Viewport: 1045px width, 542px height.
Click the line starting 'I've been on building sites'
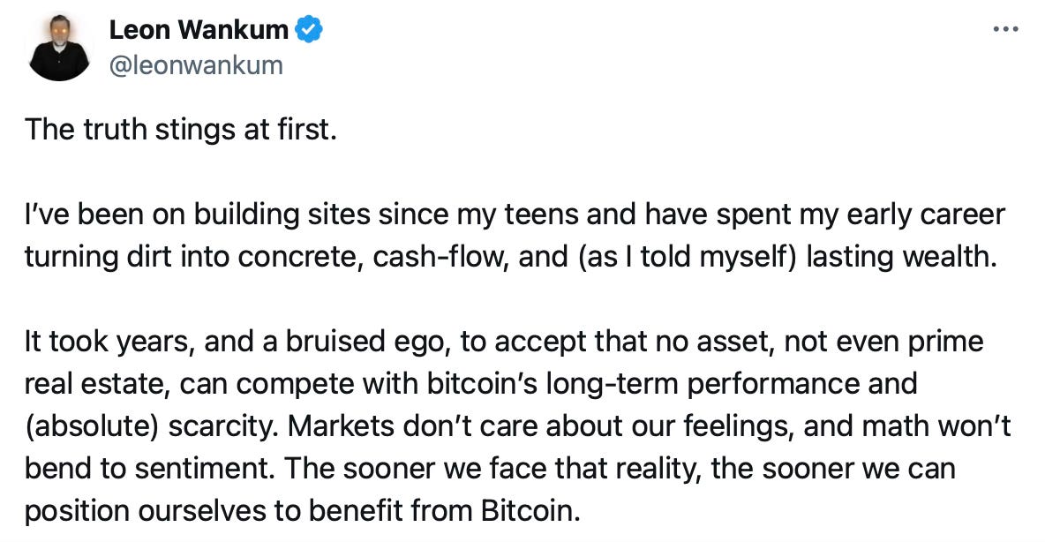click(515, 215)
